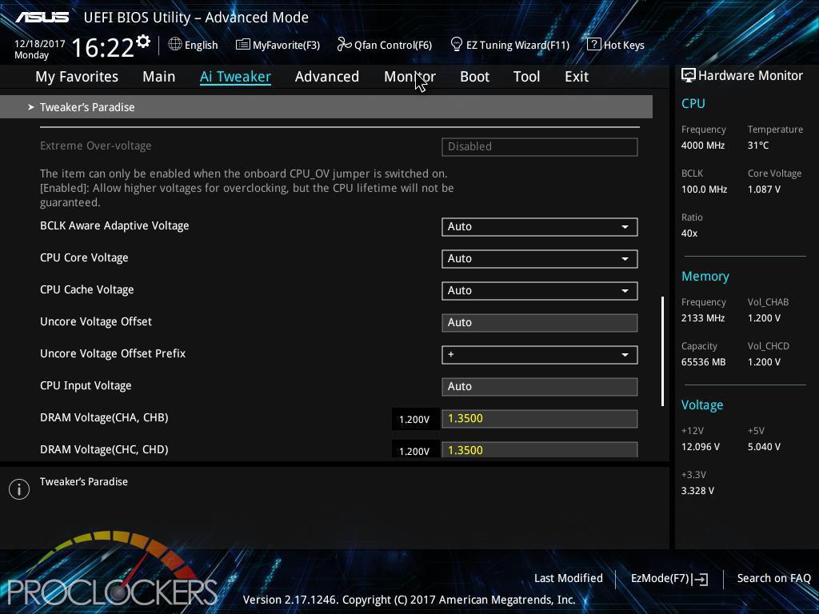The height and width of the screenshot is (614, 819).
Task: Click CPU temperature value 31°C
Action: pos(758,146)
